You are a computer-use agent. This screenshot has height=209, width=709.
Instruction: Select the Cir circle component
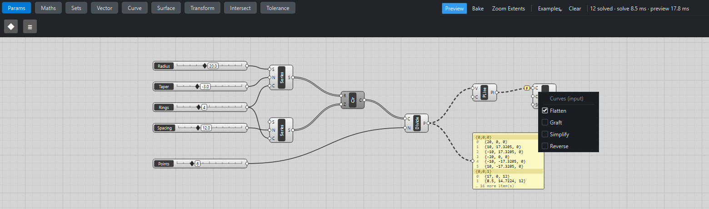(x=353, y=100)
